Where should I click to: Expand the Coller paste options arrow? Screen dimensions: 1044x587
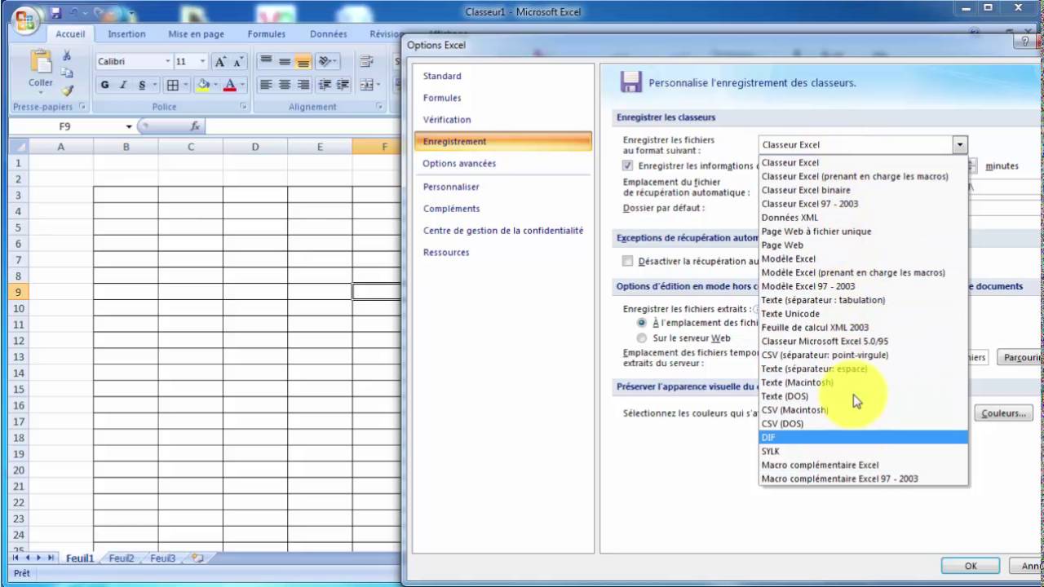coord(40,92)
